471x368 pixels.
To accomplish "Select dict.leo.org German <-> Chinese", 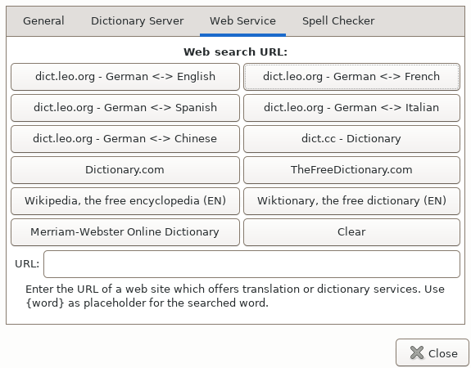I will tap(125, 139).
